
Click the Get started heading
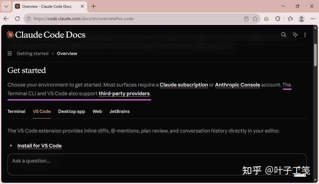tap(27, 70)
